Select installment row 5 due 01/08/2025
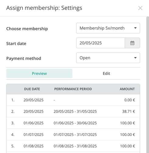 (x=73, y=146)
